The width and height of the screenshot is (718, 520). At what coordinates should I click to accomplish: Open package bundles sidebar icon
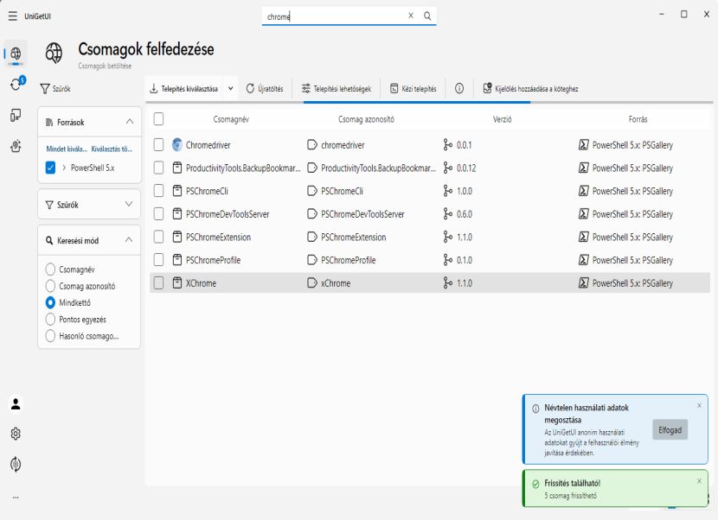click(16, 146)
